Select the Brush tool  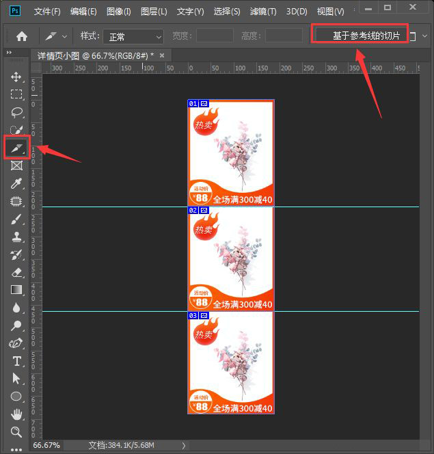(16, 219)
